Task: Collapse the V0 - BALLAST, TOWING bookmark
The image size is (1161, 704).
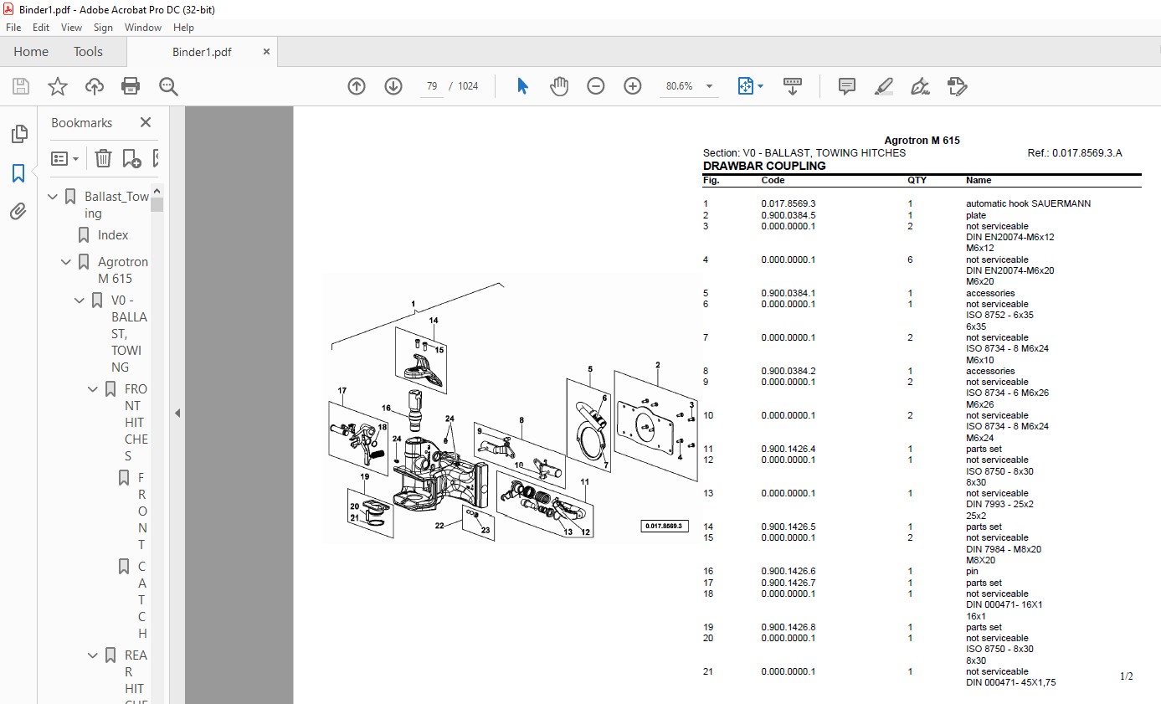Action: click(80, 301)
